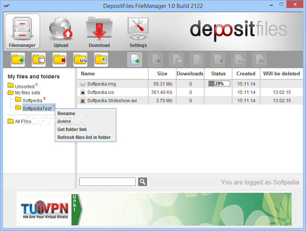Click 'You are logged as Softpedia' text
This screenshot has height=231, width=306.
coord(260,182)
